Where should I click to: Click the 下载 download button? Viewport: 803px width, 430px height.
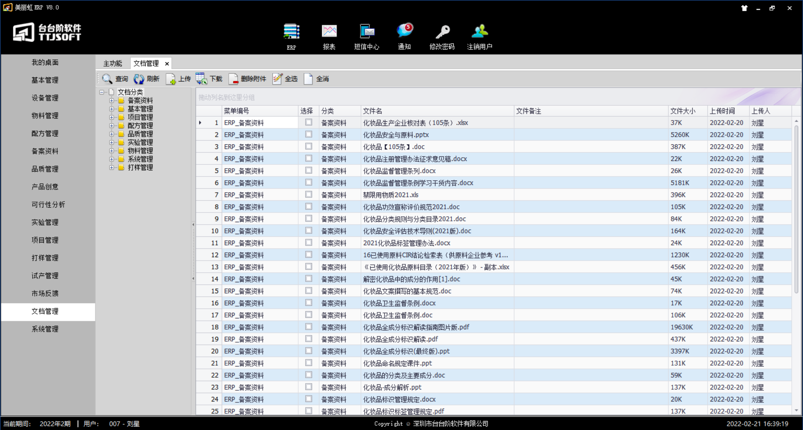(210, 79)
